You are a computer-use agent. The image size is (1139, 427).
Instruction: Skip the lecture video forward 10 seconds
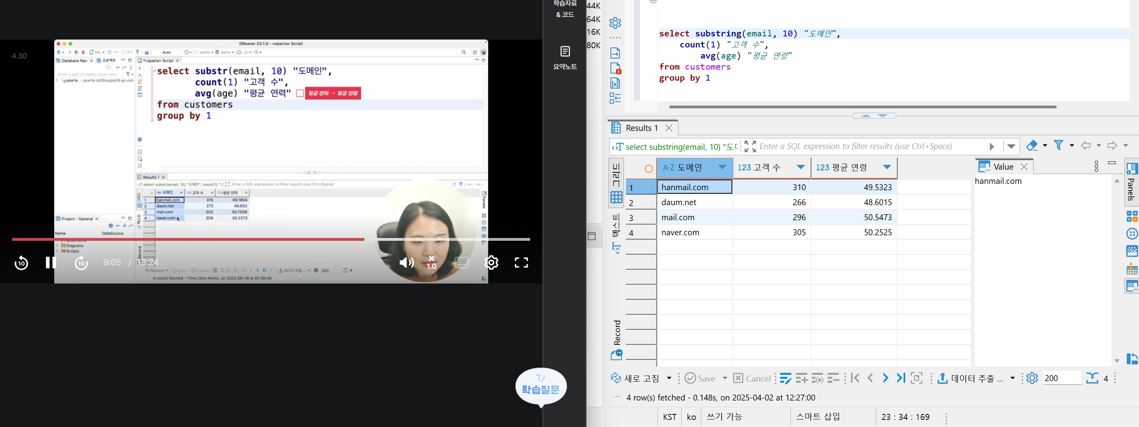tap(81, 263)
